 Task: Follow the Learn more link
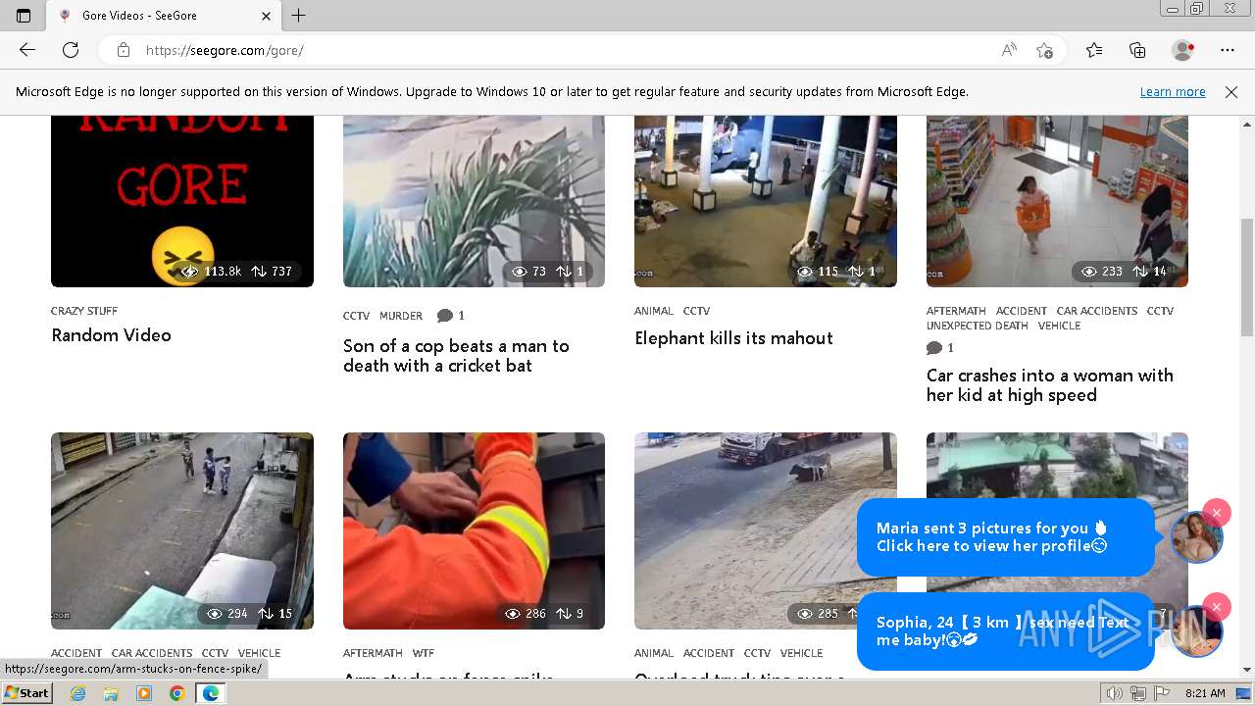[1173, 92]
